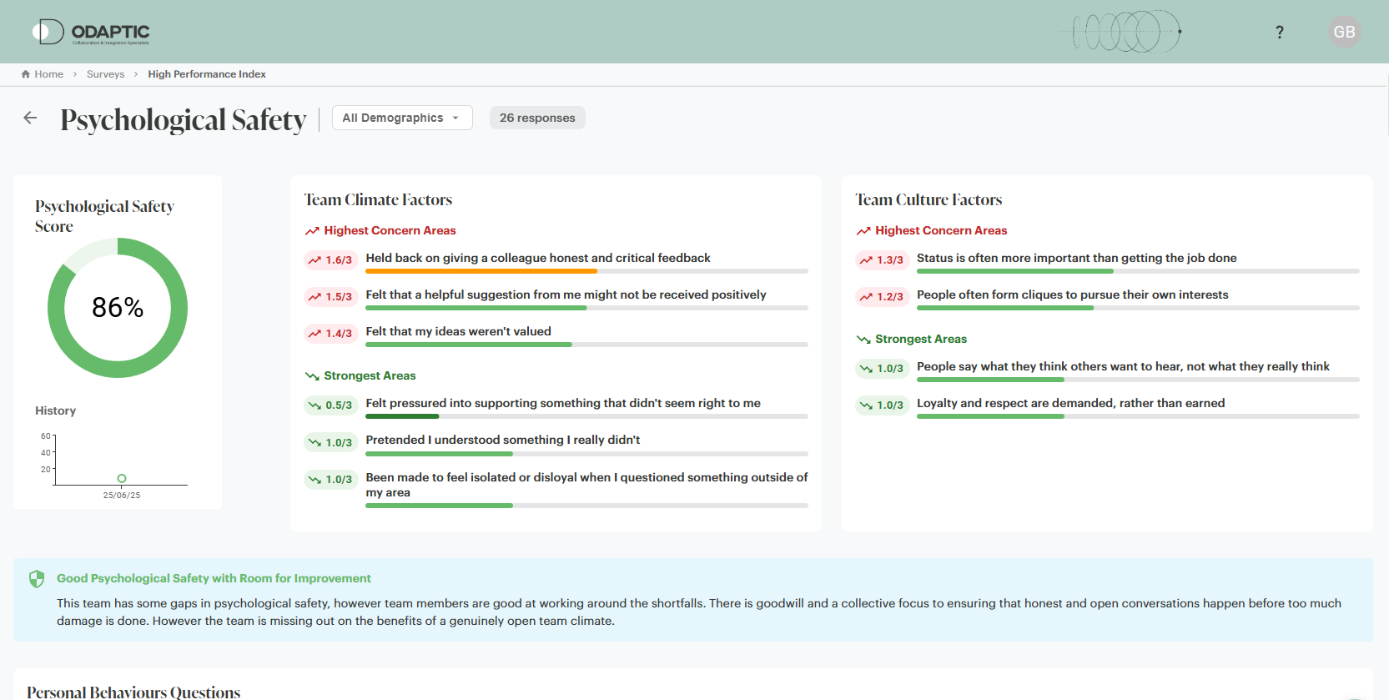The width and height of the screenshot is (1389, 700).
Task: Click the trend-up icon beside Team Climate Highest Concern Areas
Action: tap(312, 231)
